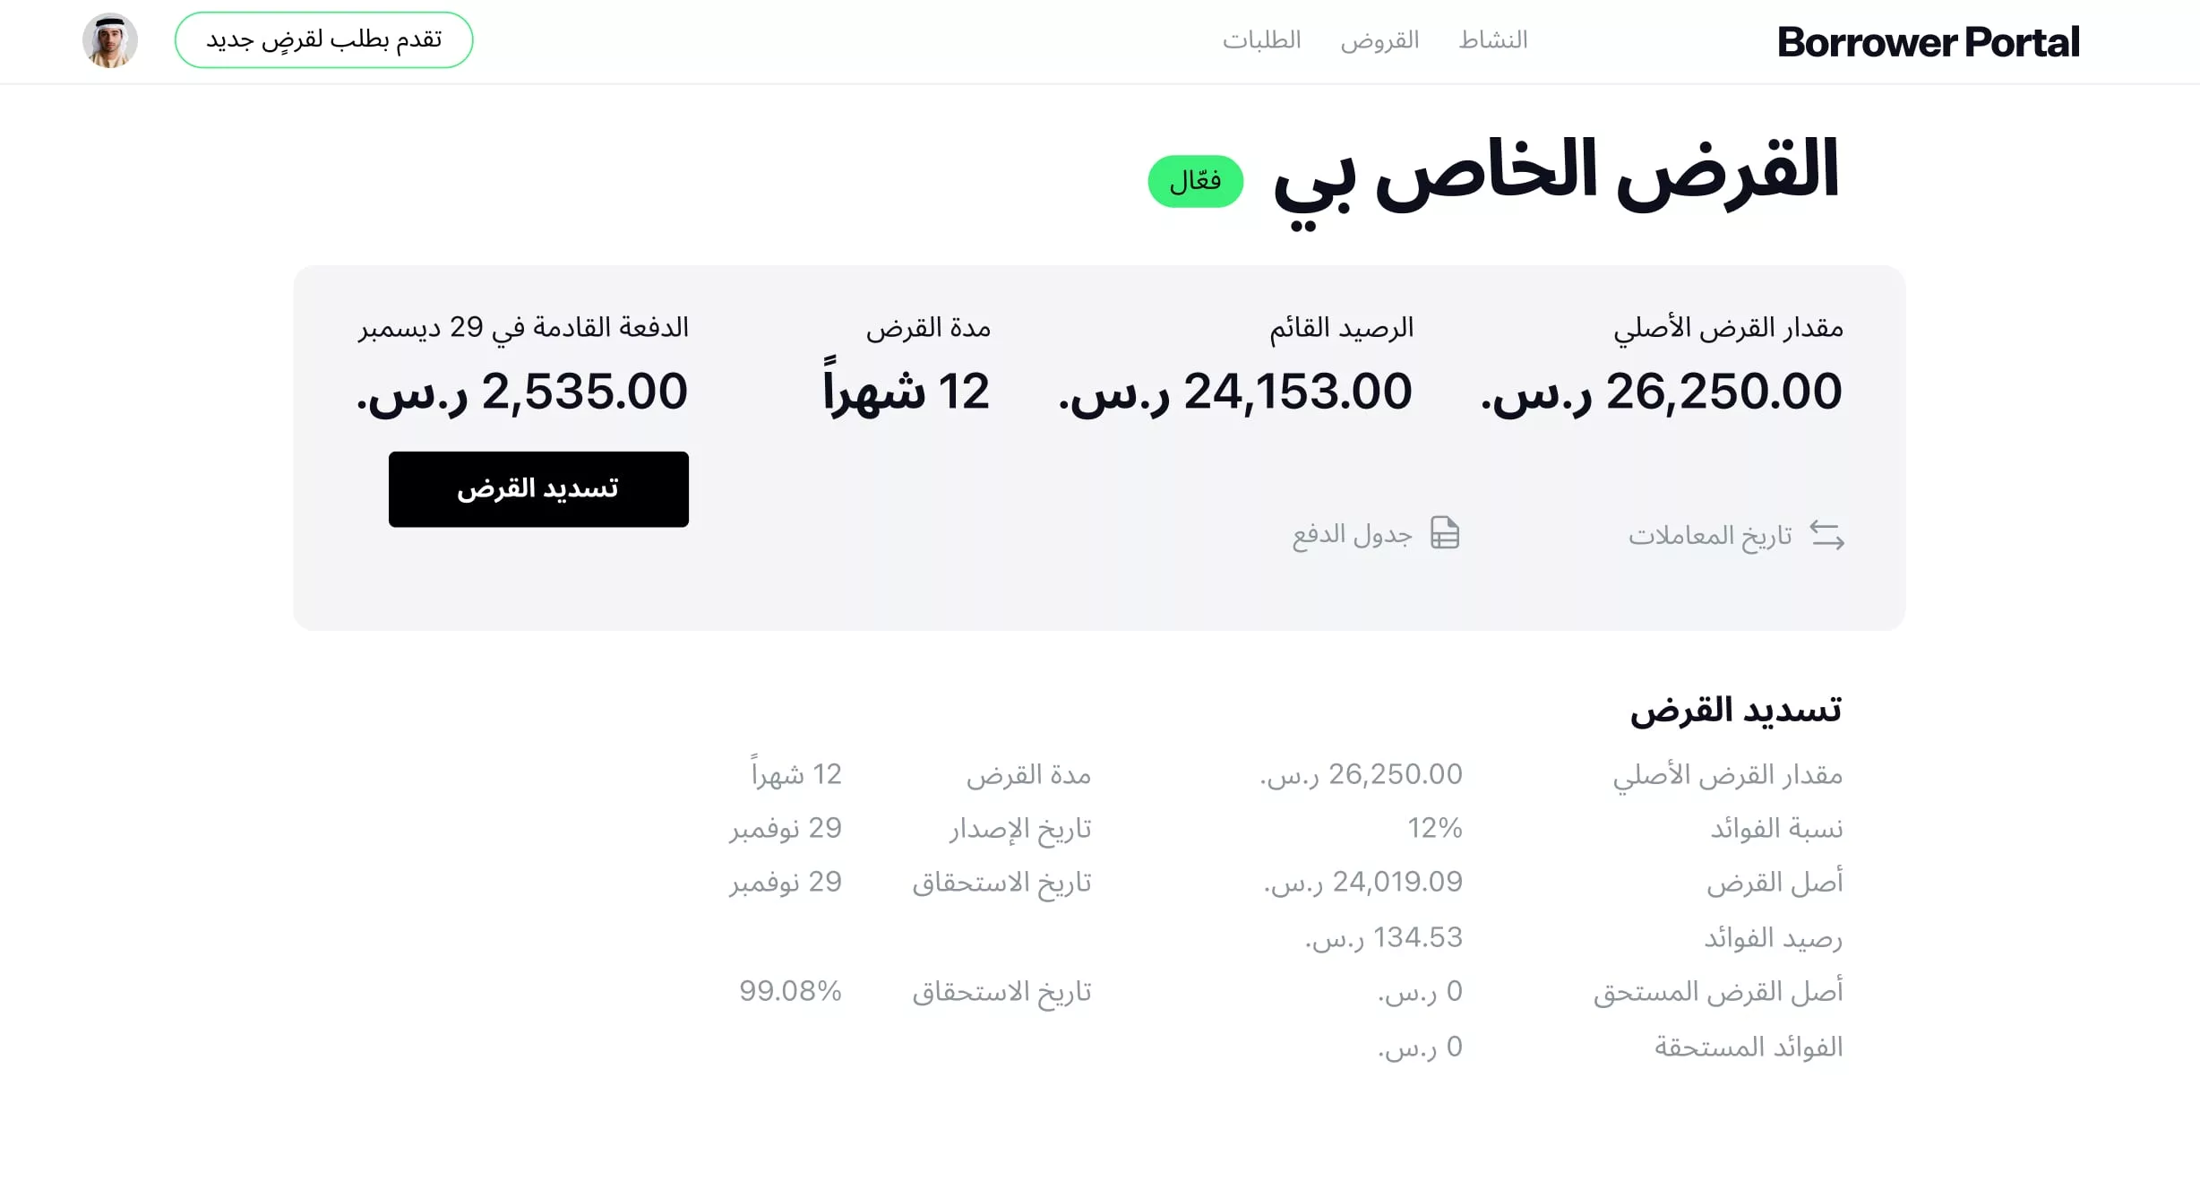Screen dimensions: 2200x1181
Task: Open the الطلبات navigation item
Action: coord(1262,40)
